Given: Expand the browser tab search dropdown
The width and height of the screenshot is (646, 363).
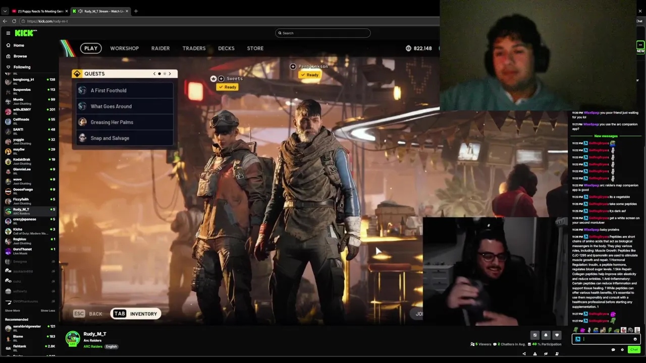Looking at the screenshot, I should 5,11.
